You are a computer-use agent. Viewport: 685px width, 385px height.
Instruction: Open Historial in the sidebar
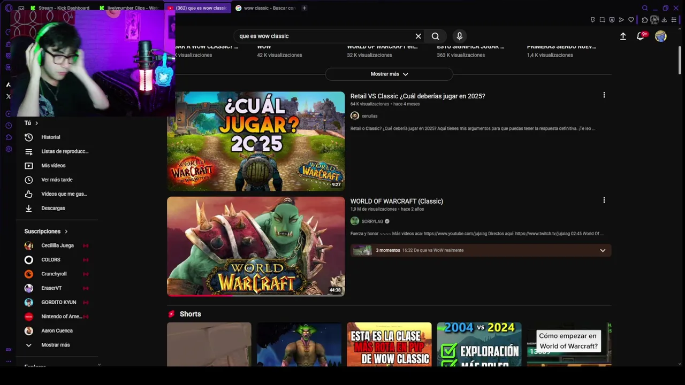[x=51, y=137]
